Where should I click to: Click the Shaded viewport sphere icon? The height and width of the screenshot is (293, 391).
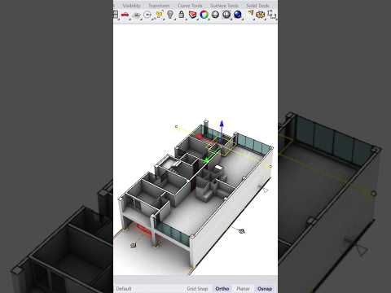[x=215, y=15]
